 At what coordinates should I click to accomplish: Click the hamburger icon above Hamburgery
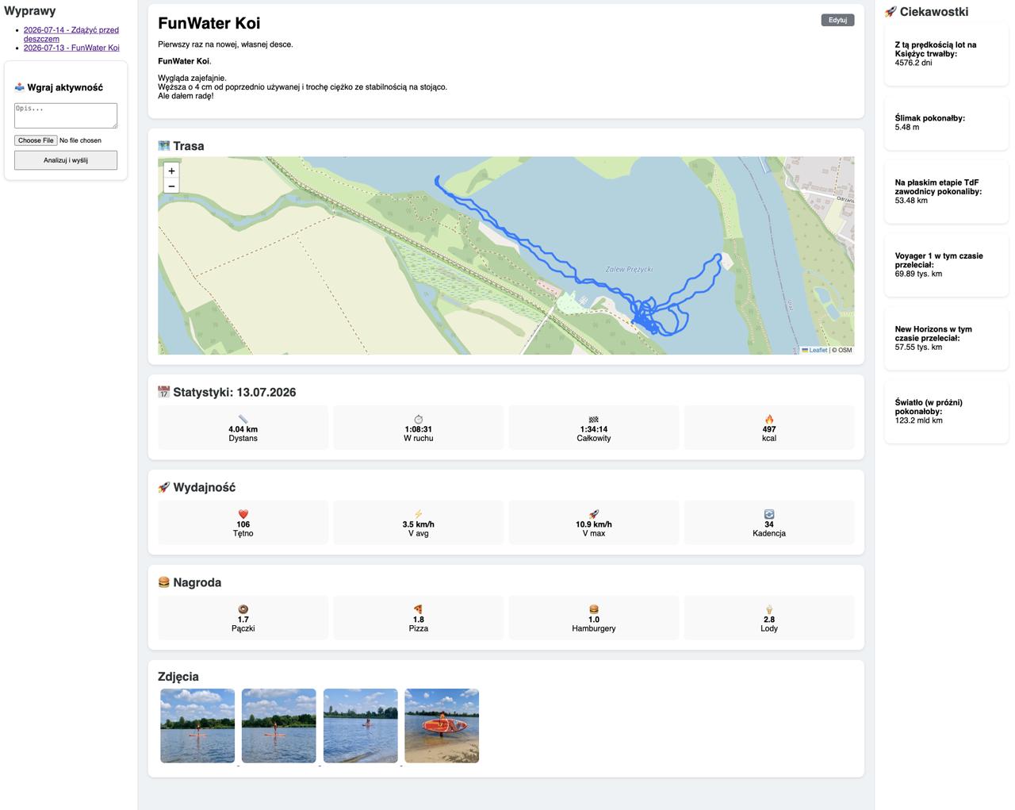(x=594, y=609)
